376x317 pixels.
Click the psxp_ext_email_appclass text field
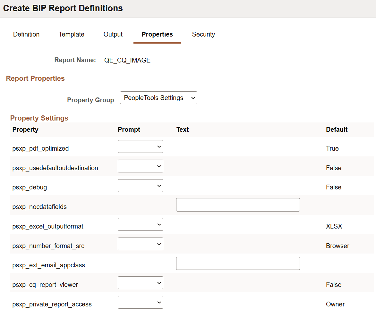[238, 263]
